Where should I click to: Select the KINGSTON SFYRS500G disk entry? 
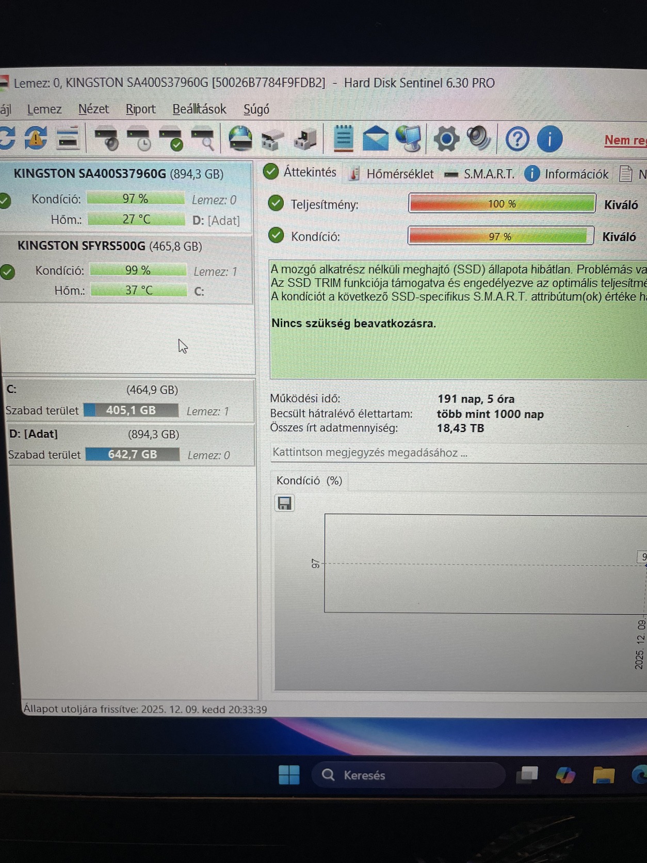[126, 268]
